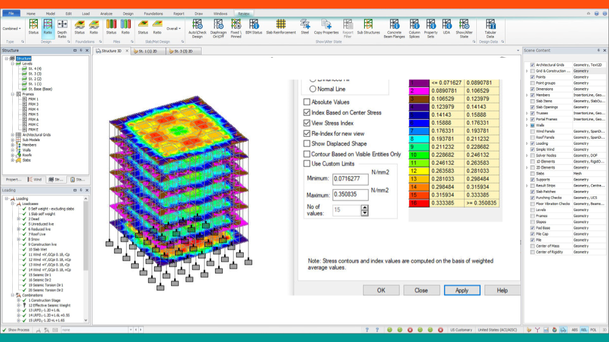Screen dimensions: 609x342
Task: Expand the Architectural Grids tree node
Action: tap(12, 134)
